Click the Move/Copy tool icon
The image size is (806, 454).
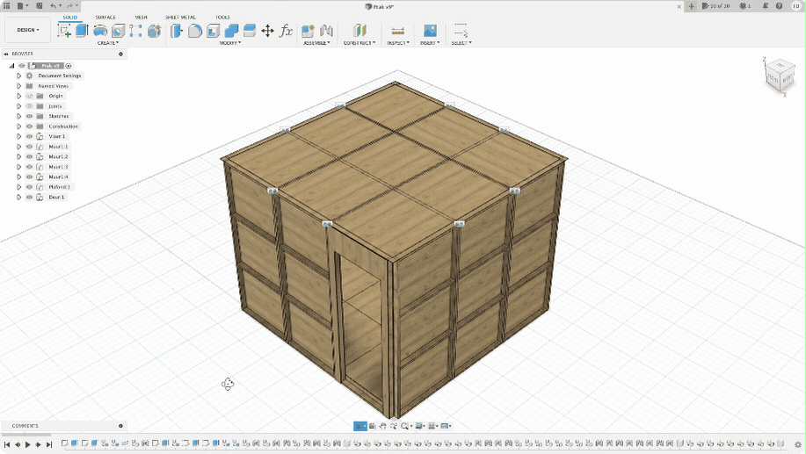click(x=268, y=31)
